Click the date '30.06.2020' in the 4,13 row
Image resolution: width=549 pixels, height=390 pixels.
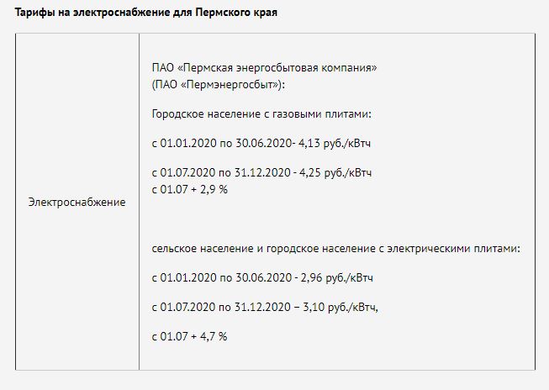point(264,143)
